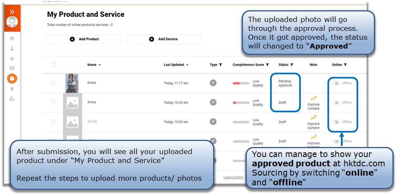Open the person profile sidebar icon
Screen dimensions: 397x195
(12, 49)
